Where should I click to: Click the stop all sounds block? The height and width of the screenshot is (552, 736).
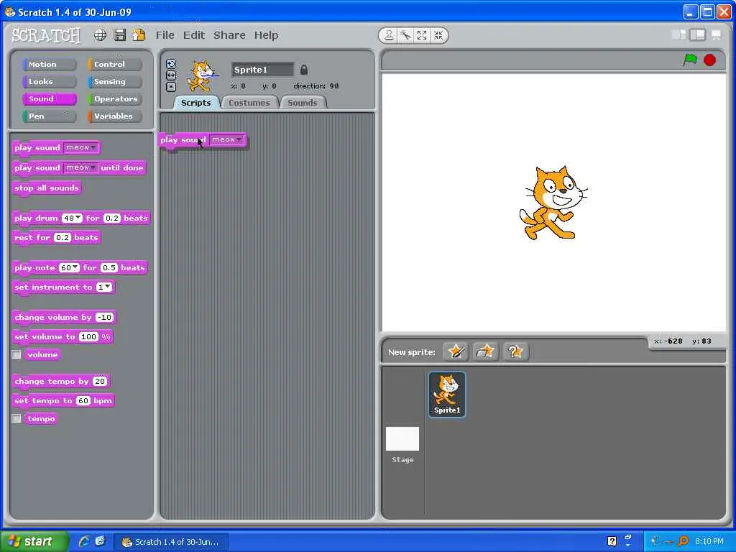47,188
